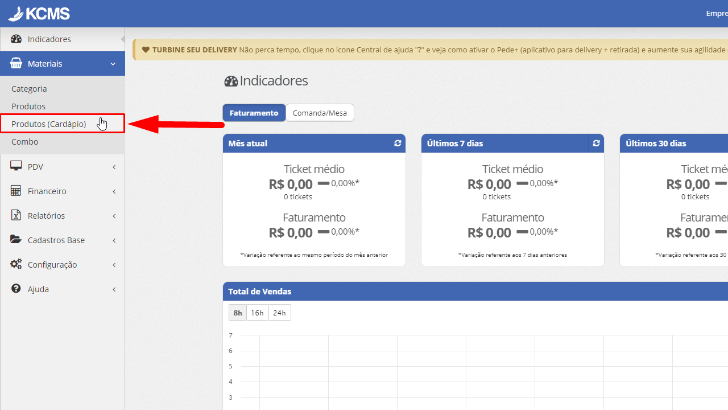The height and width of the screenshot is (410, 728).
Task: Click the Cadastros Base folder icon
Action: [x=16, y=240]
